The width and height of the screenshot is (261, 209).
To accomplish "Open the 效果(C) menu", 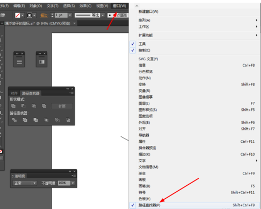I will pyautogui.click(x=85, y=6).
